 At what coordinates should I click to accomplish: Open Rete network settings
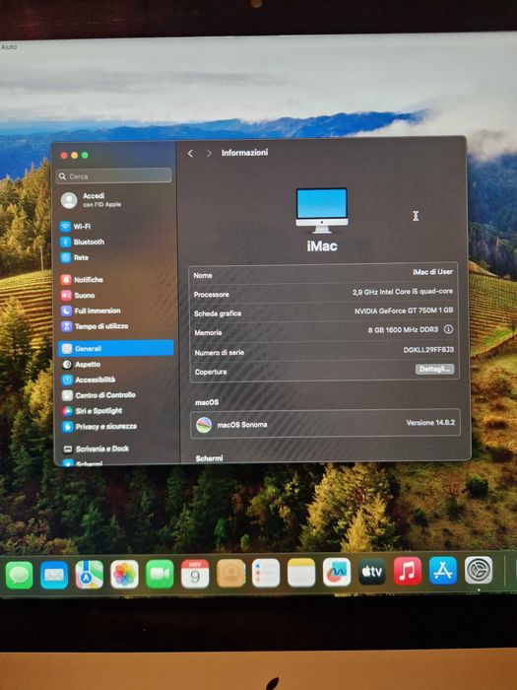(74, 257)
